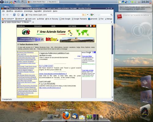Click the world map image in header
The width and height of the screenshot is (153, 122).
82,33
